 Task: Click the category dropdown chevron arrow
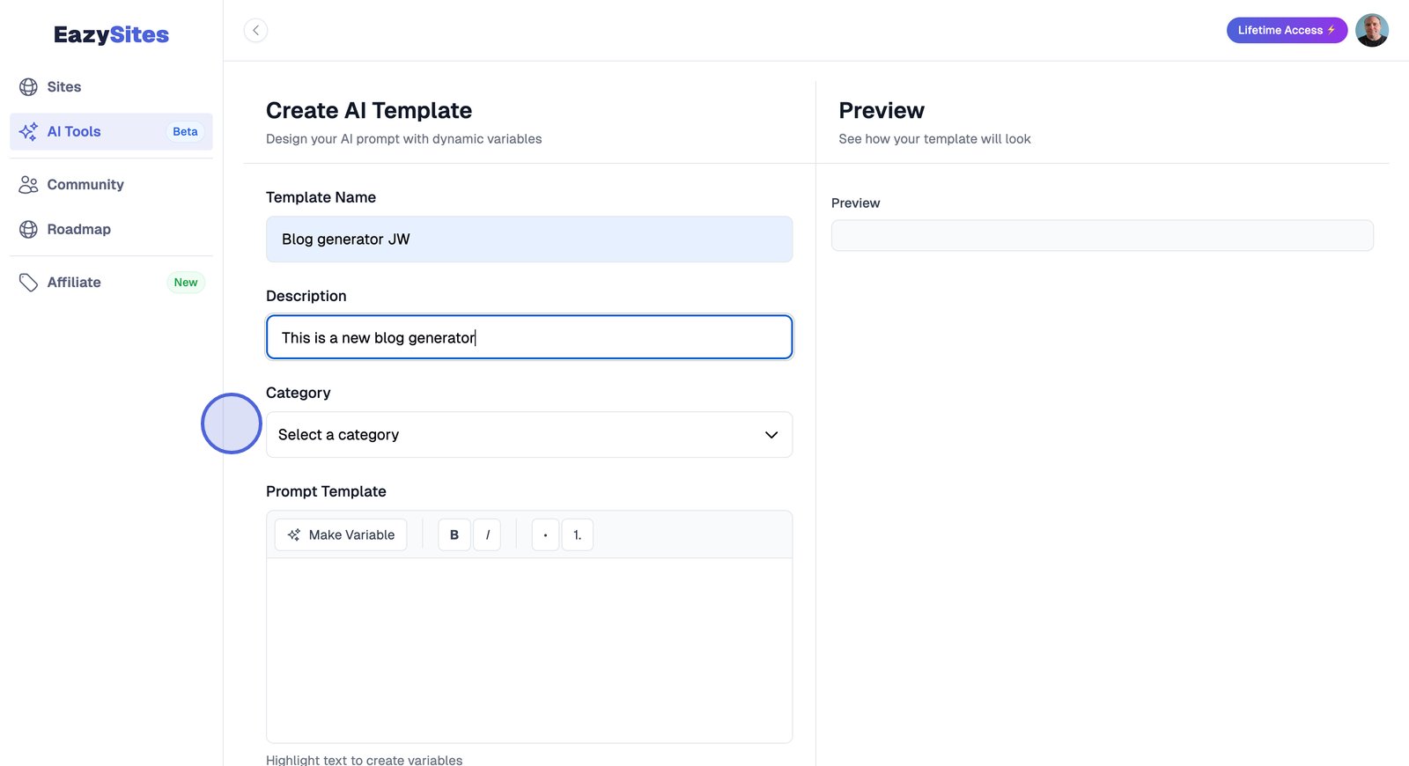click(771, 435)
